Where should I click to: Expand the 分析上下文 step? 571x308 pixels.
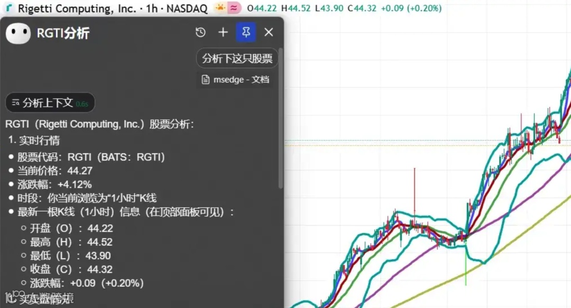click(x=50, y=103)
